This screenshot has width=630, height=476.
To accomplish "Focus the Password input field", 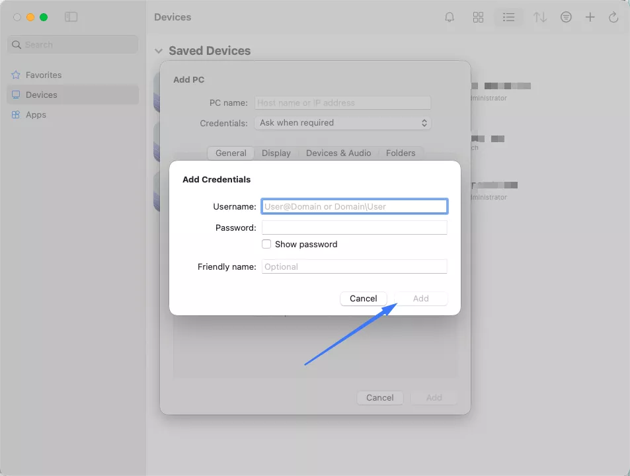I will click(354, 227).
